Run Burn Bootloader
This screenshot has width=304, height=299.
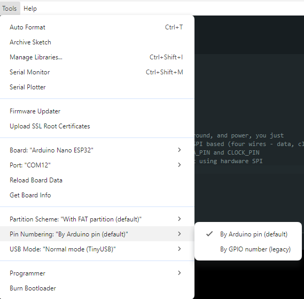(x=97, y=288)
